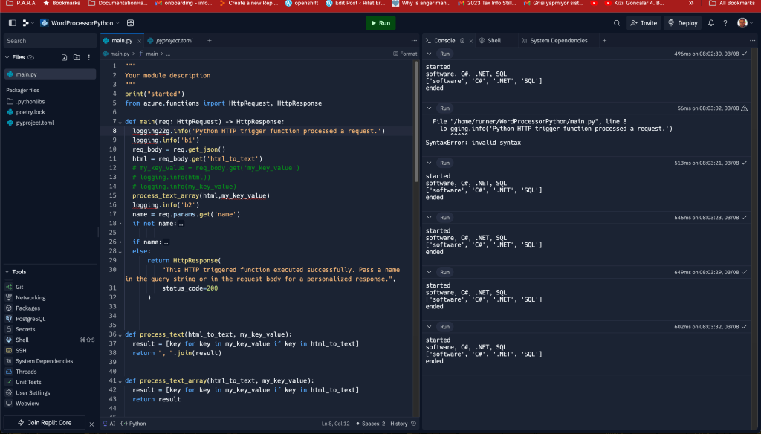The width and height of the screenshot is (761, 434).
Task: Click the green Run button
Action: [x=380, y=23]
